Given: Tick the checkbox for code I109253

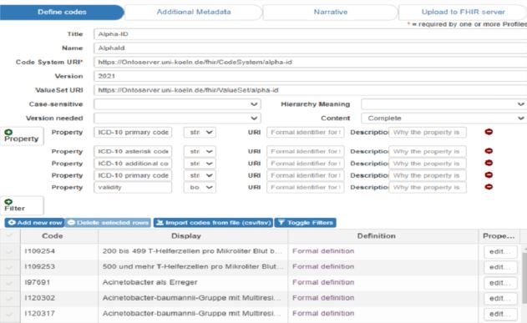Looking at the screenshot, I should [x=9, y=267].
